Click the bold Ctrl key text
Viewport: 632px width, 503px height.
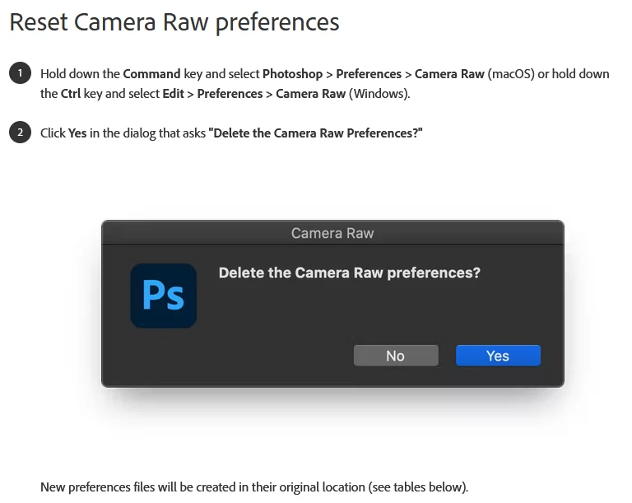pyautogui.click(x=71, y=94)
